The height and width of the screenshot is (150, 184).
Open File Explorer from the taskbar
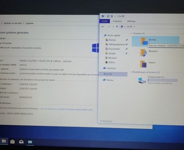(4, 141)
